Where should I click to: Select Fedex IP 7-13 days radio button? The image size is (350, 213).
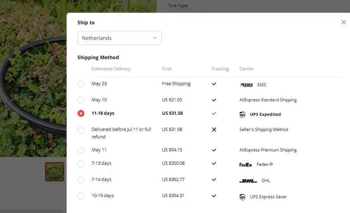(x=81, y=163)
